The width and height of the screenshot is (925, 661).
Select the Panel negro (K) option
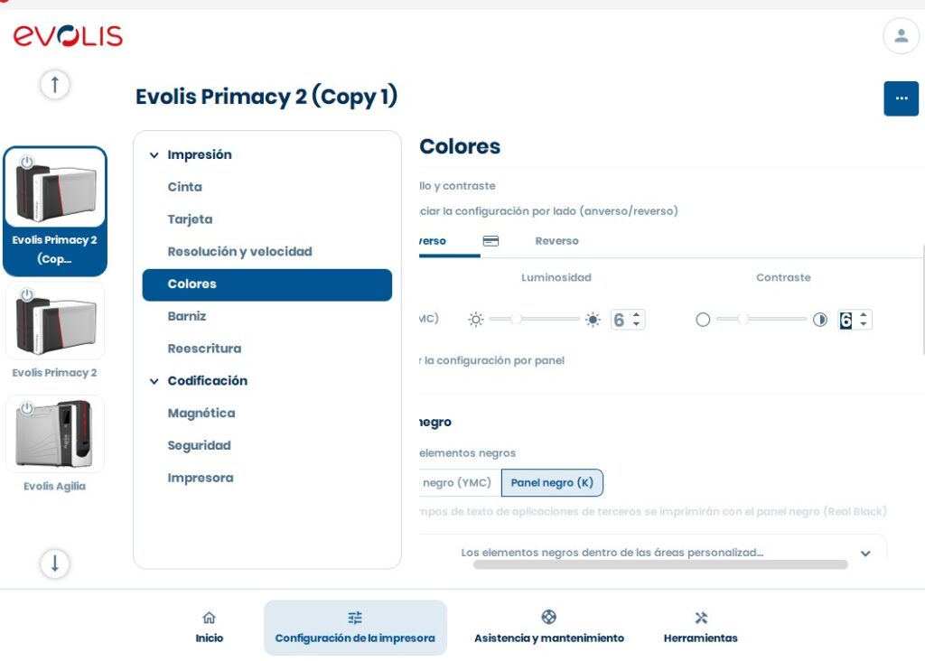[552, 483]
